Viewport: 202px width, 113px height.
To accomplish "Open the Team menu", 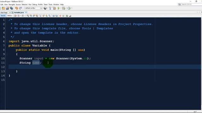I will pos(45,4).
